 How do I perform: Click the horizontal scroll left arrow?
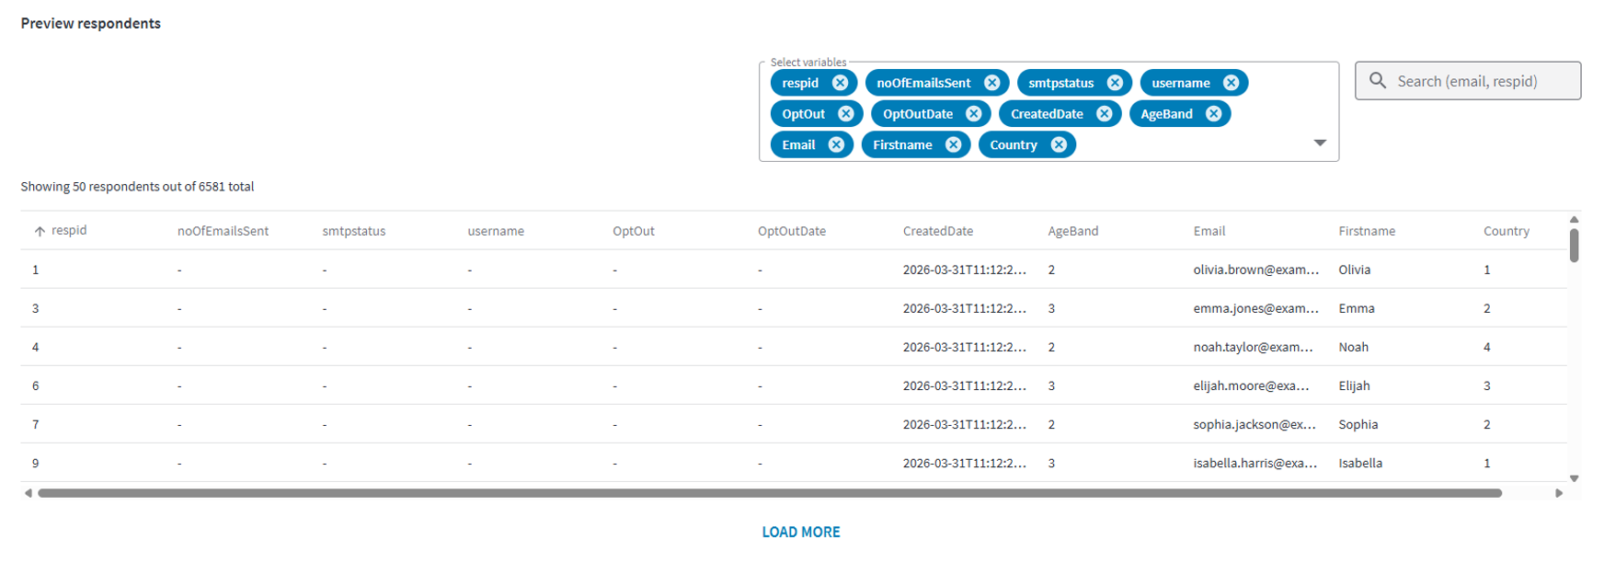(x=29, y=493)
